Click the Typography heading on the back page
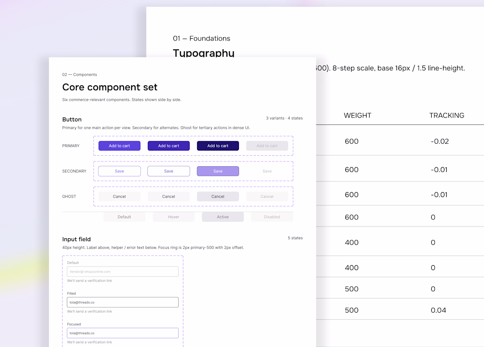The width and height of the screenshot is (484, 347). tap(204, 53)
